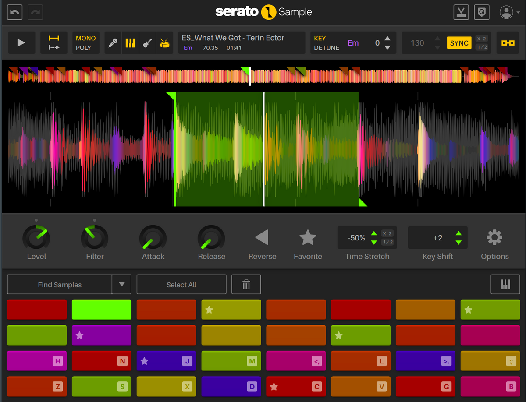Click the download export icon top right
This screenshot has width=526, height=402.
point(460,12)
